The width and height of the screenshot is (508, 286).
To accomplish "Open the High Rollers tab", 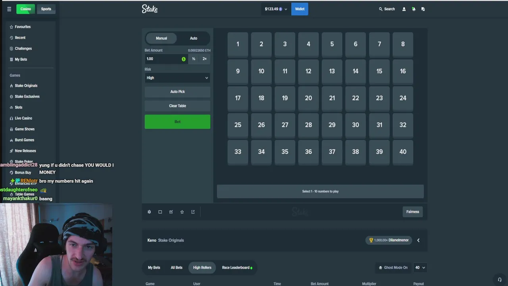I will point(202,268).
